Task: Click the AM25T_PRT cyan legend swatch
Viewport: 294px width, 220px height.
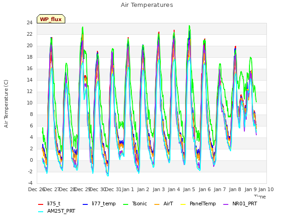Action: tap(41, 212)
